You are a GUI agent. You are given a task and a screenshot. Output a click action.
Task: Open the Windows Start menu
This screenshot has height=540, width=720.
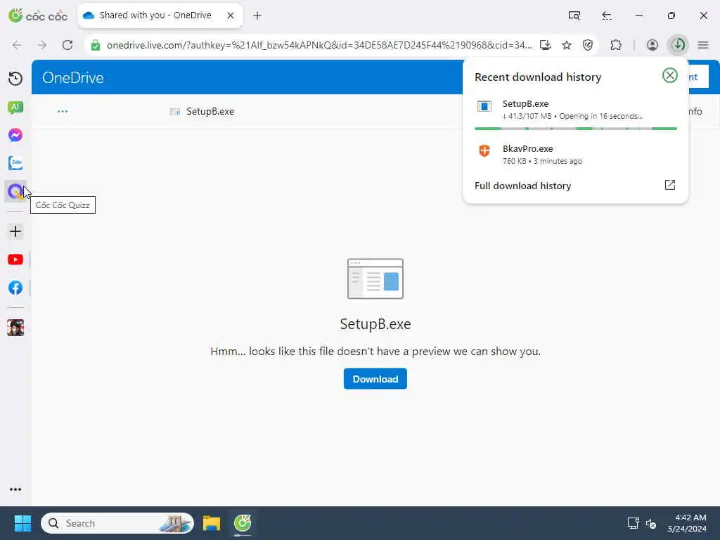point(22,523)
